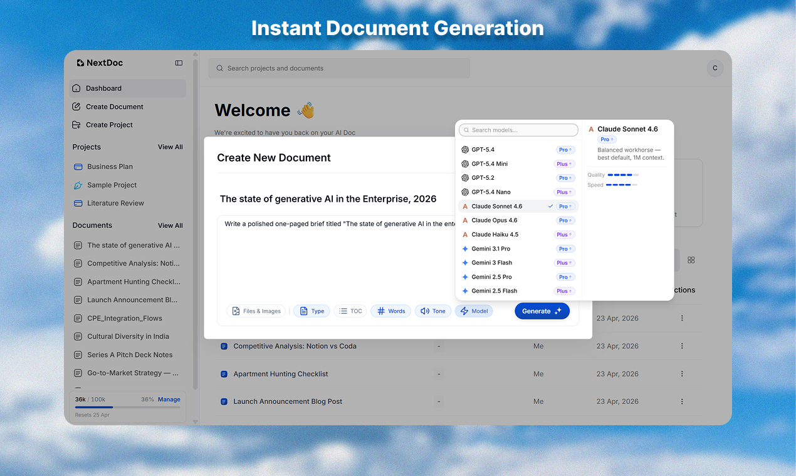Click the token usage progress bar

click(x=127, y=408)
